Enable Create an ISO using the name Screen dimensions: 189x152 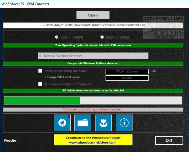tap(40, 71)
